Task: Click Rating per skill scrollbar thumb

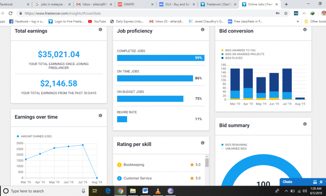Action: point(207,163)
